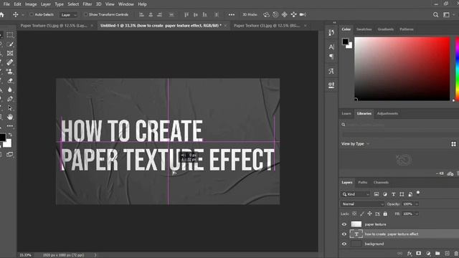Screen dimensions: 459x258
Task: Switch to Paper Texture (5).jpg document tab
Action: [x=54, y=26]
